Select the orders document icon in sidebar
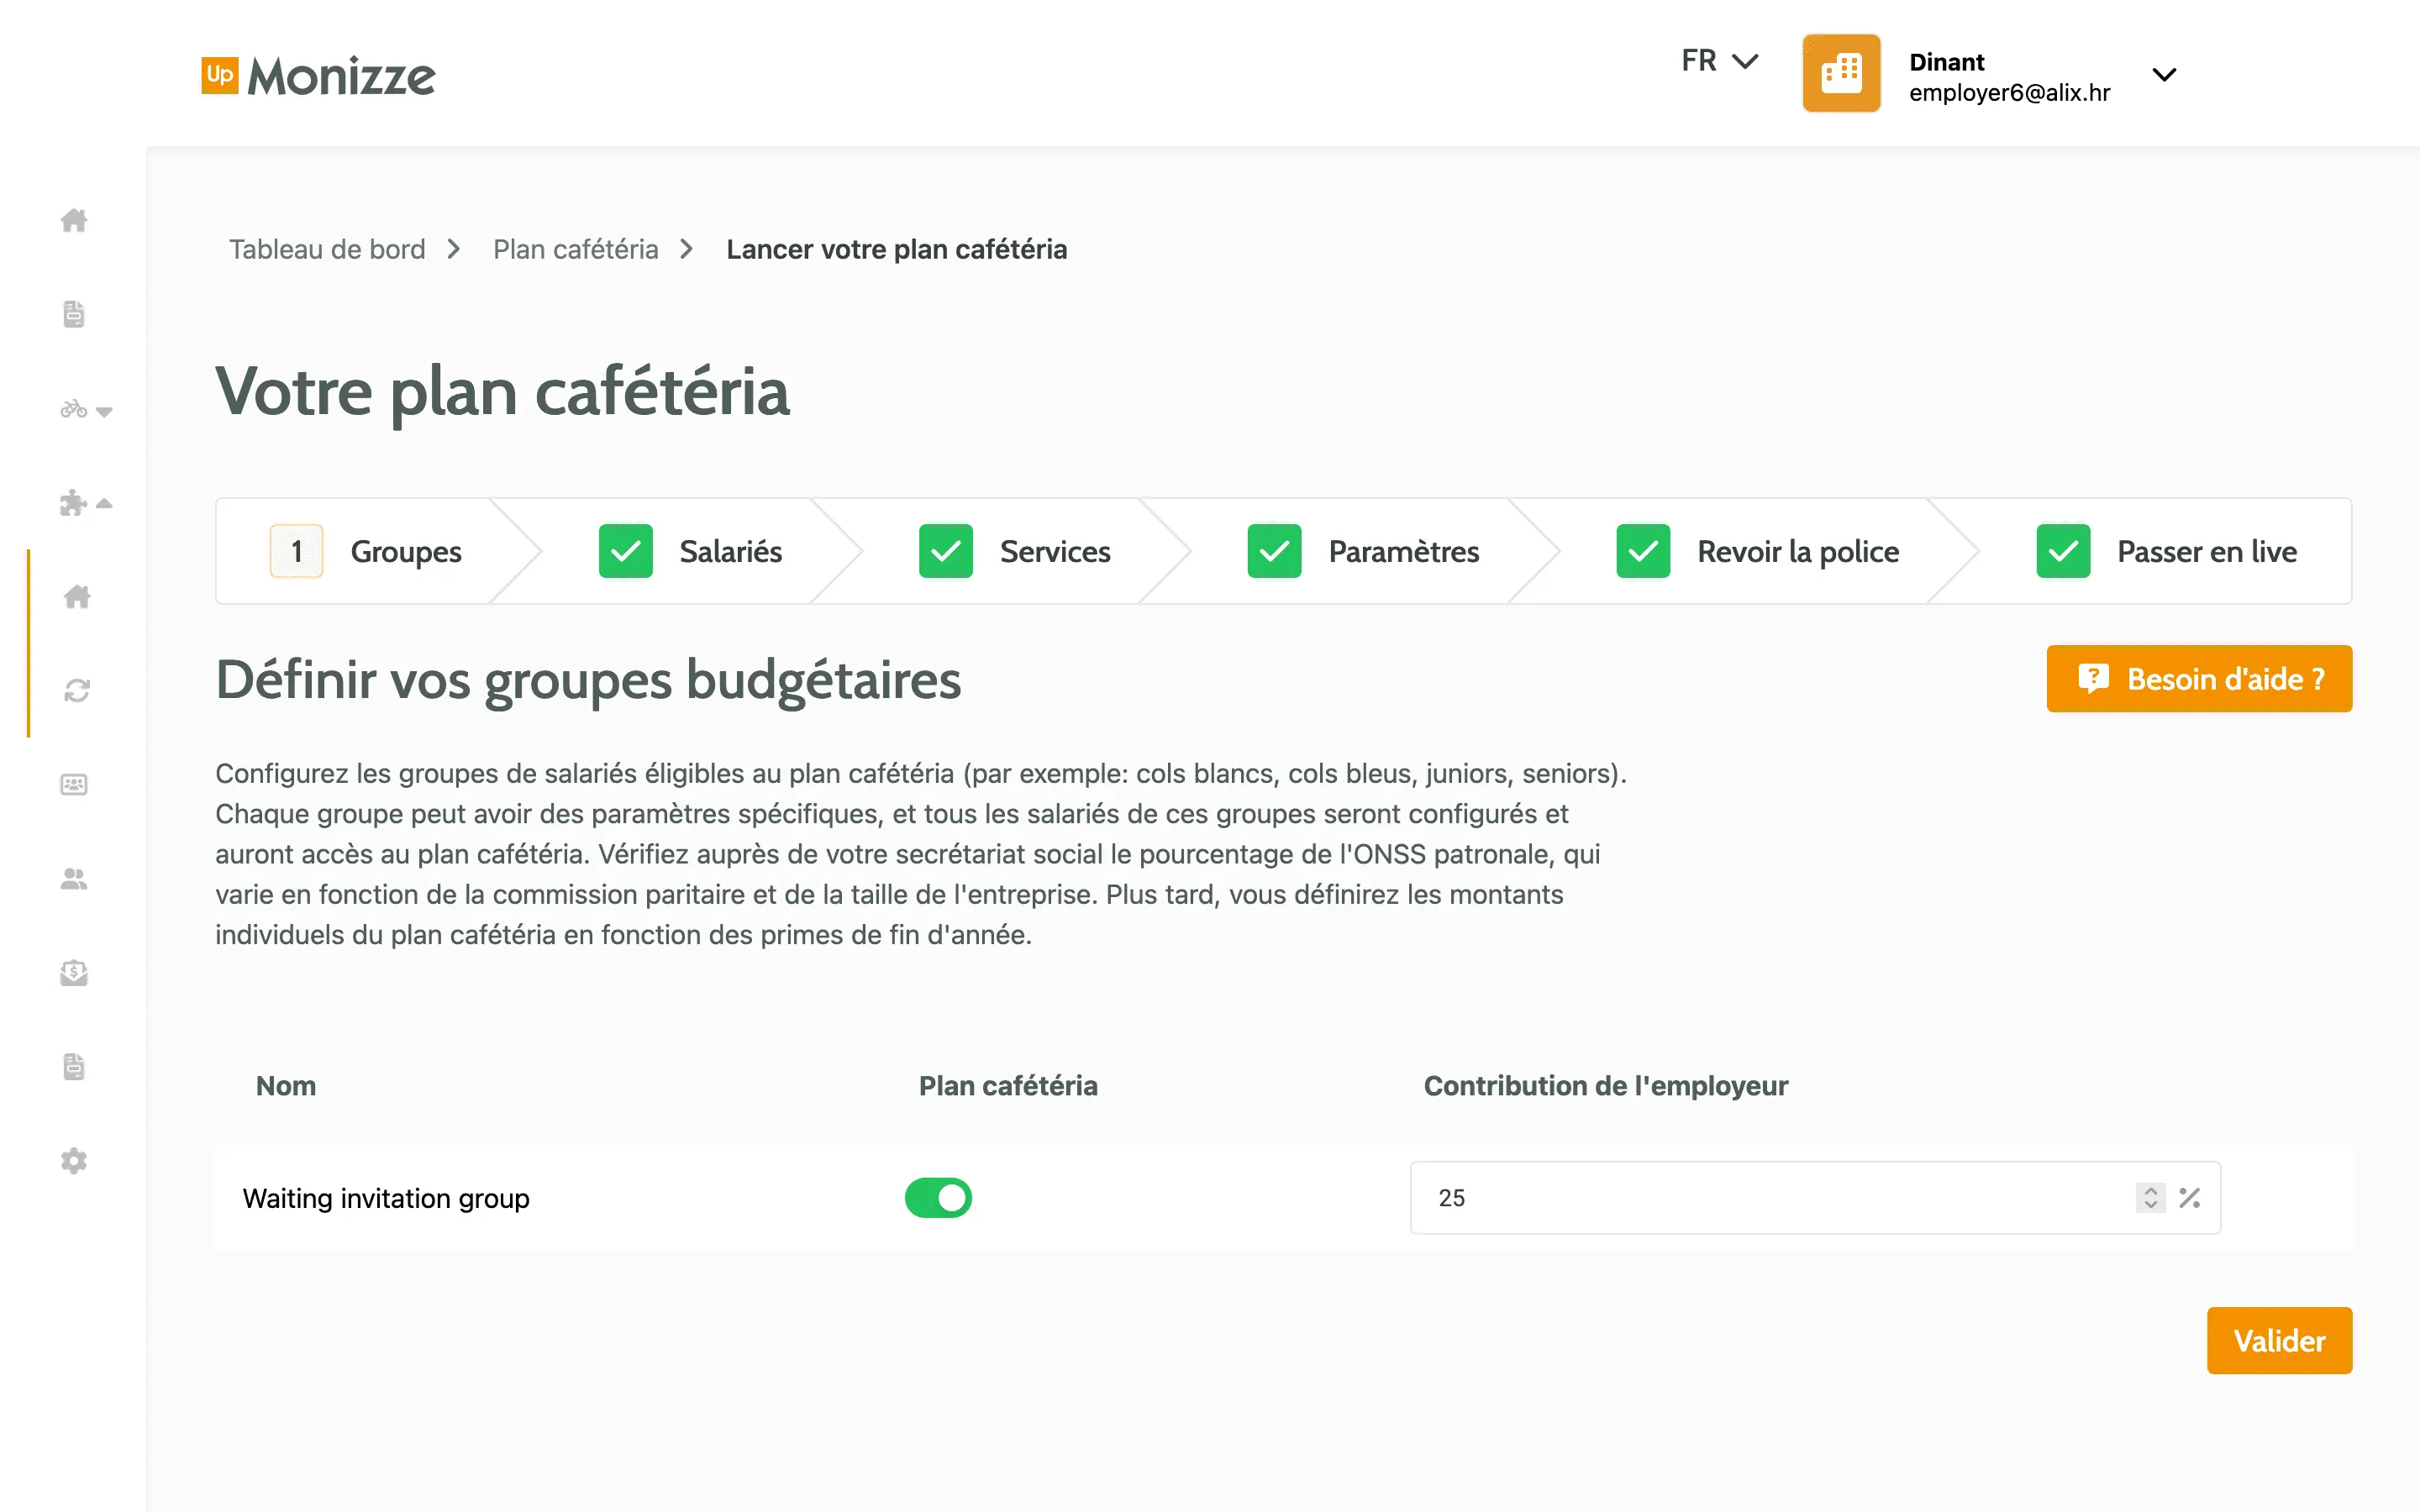 tap(74, 314)
